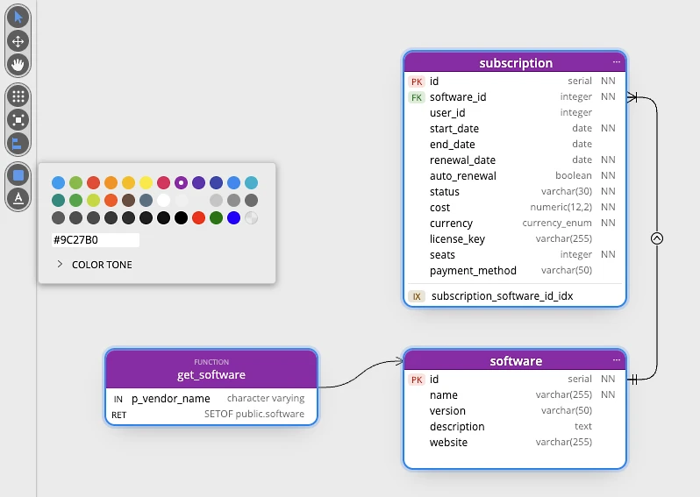Viewport: 700px width, 497px height.
Task: Pick the deep violet swatch next to purple
Action: tap(198, 182)
